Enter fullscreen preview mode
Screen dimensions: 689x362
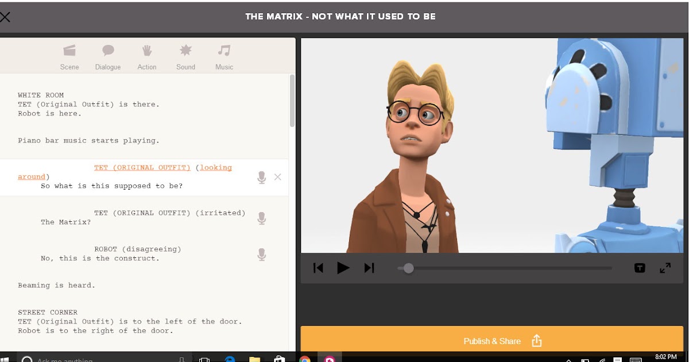(665, 268)
